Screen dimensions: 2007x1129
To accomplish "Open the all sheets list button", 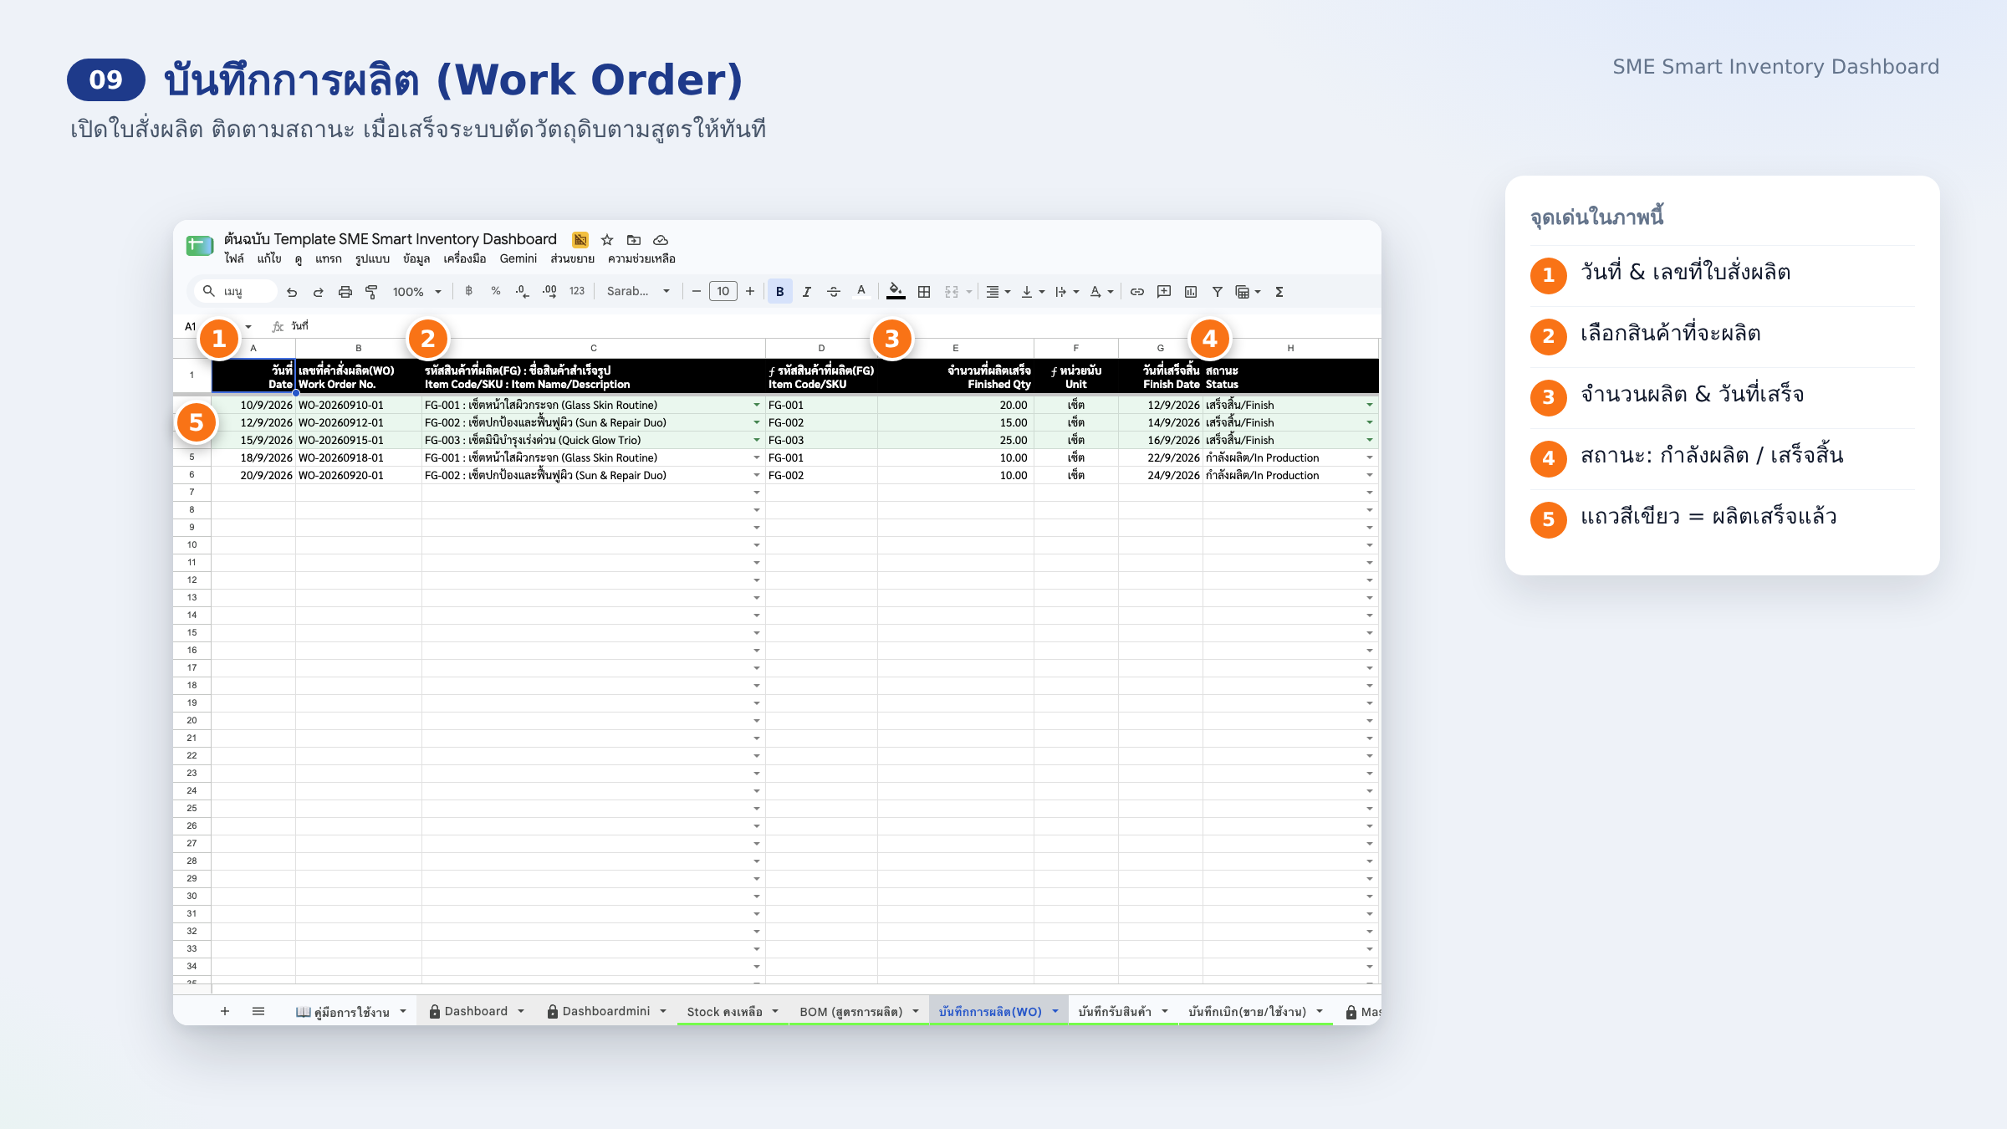I will tap(258, 1012).
